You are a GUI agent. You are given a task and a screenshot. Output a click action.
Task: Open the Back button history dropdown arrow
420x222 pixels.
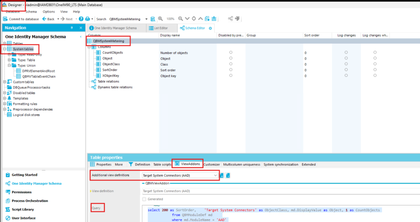pyautogui.click(x=58, y=19)
